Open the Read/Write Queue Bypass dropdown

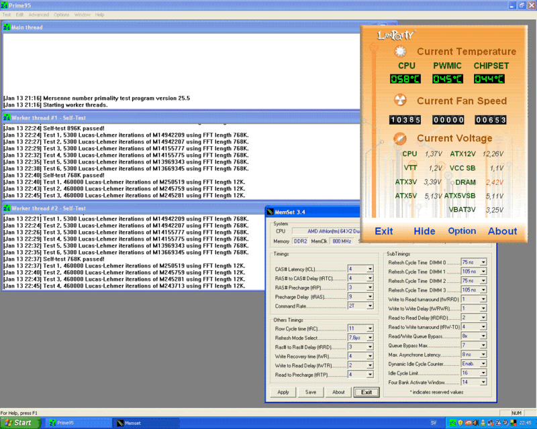(483, 336)
